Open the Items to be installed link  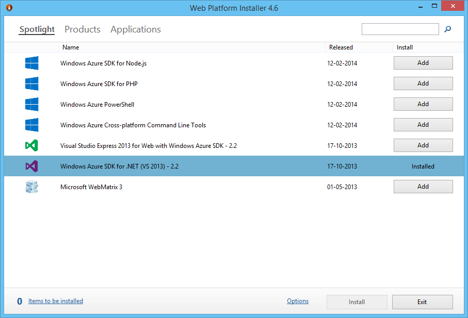(56, 301)
